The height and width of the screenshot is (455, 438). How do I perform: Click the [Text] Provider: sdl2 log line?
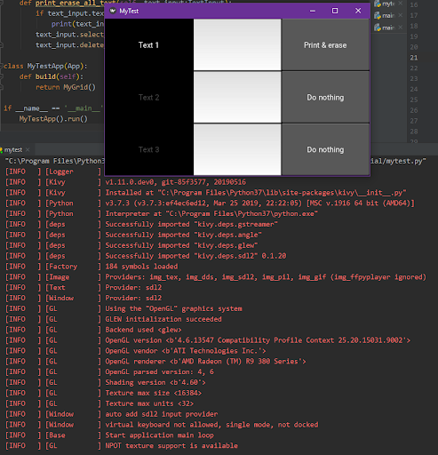[84, 288]
